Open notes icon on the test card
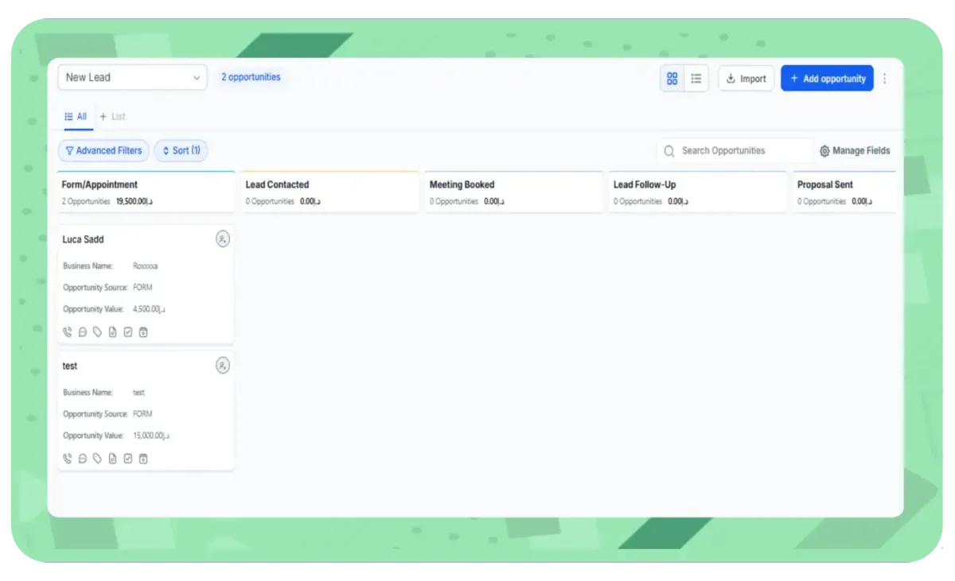The width and height of the screenshot is (955, 581). pos(112,458)
